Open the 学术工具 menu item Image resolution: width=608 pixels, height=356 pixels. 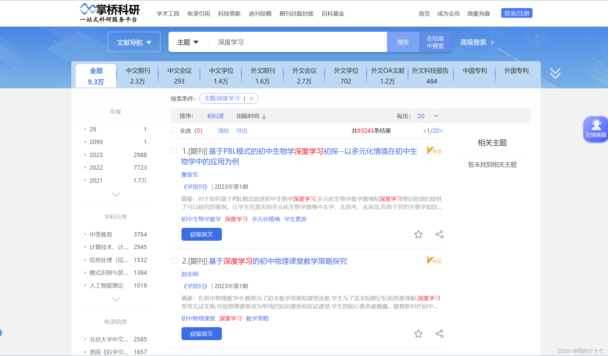tap(168, 14)
